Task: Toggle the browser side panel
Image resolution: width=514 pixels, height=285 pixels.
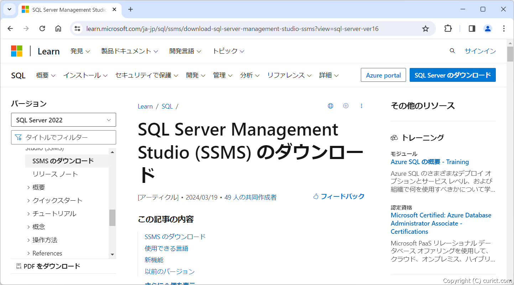Action: pos(472,28)
